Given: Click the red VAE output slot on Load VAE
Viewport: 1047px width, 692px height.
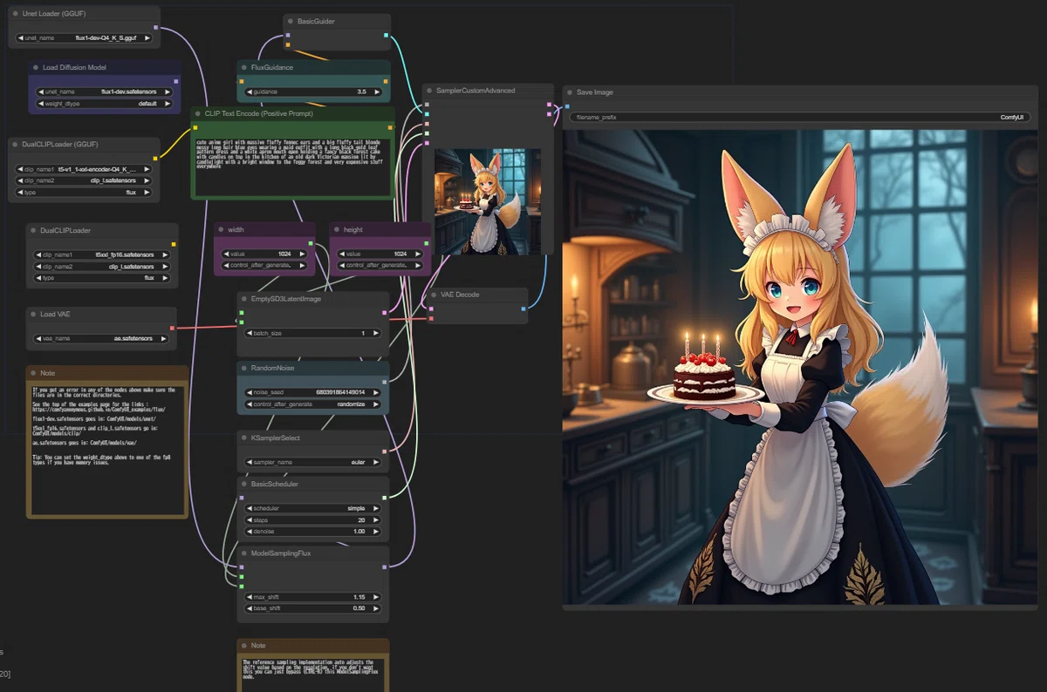Looking at the screenshot, I should [x=172, y=328].
